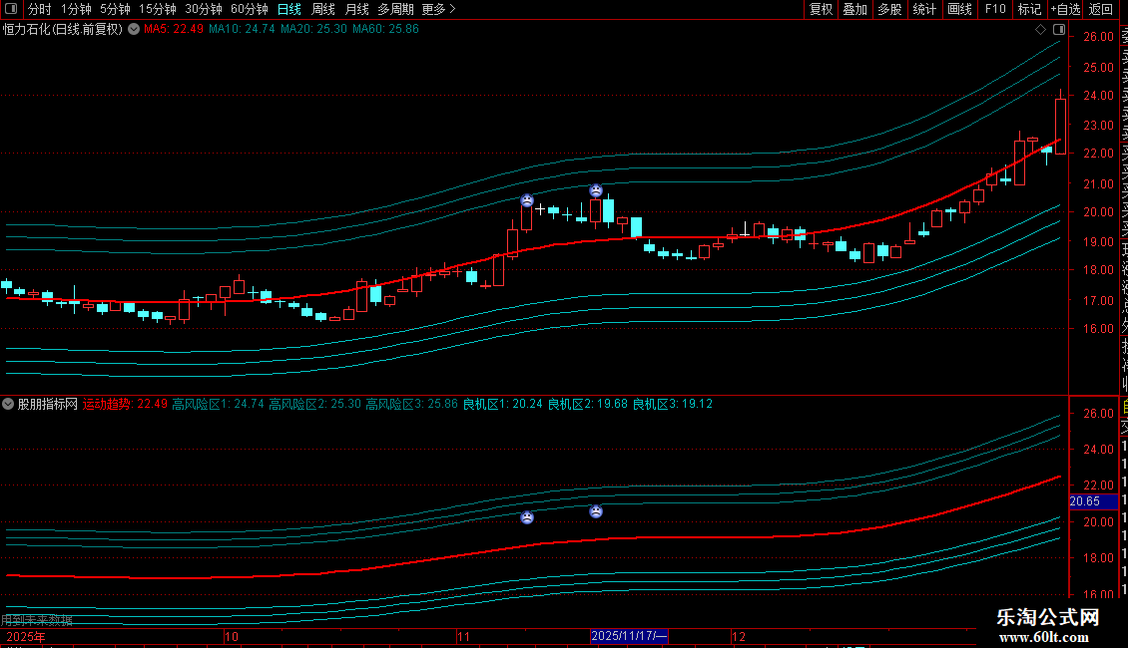
Task: Click 良机区2: 19.68 indicator value
Action: click(x=588, y=404)
